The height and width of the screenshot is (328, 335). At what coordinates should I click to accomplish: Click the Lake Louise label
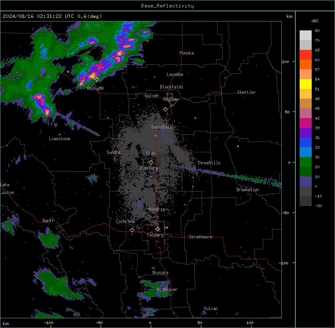pos(7,189)
